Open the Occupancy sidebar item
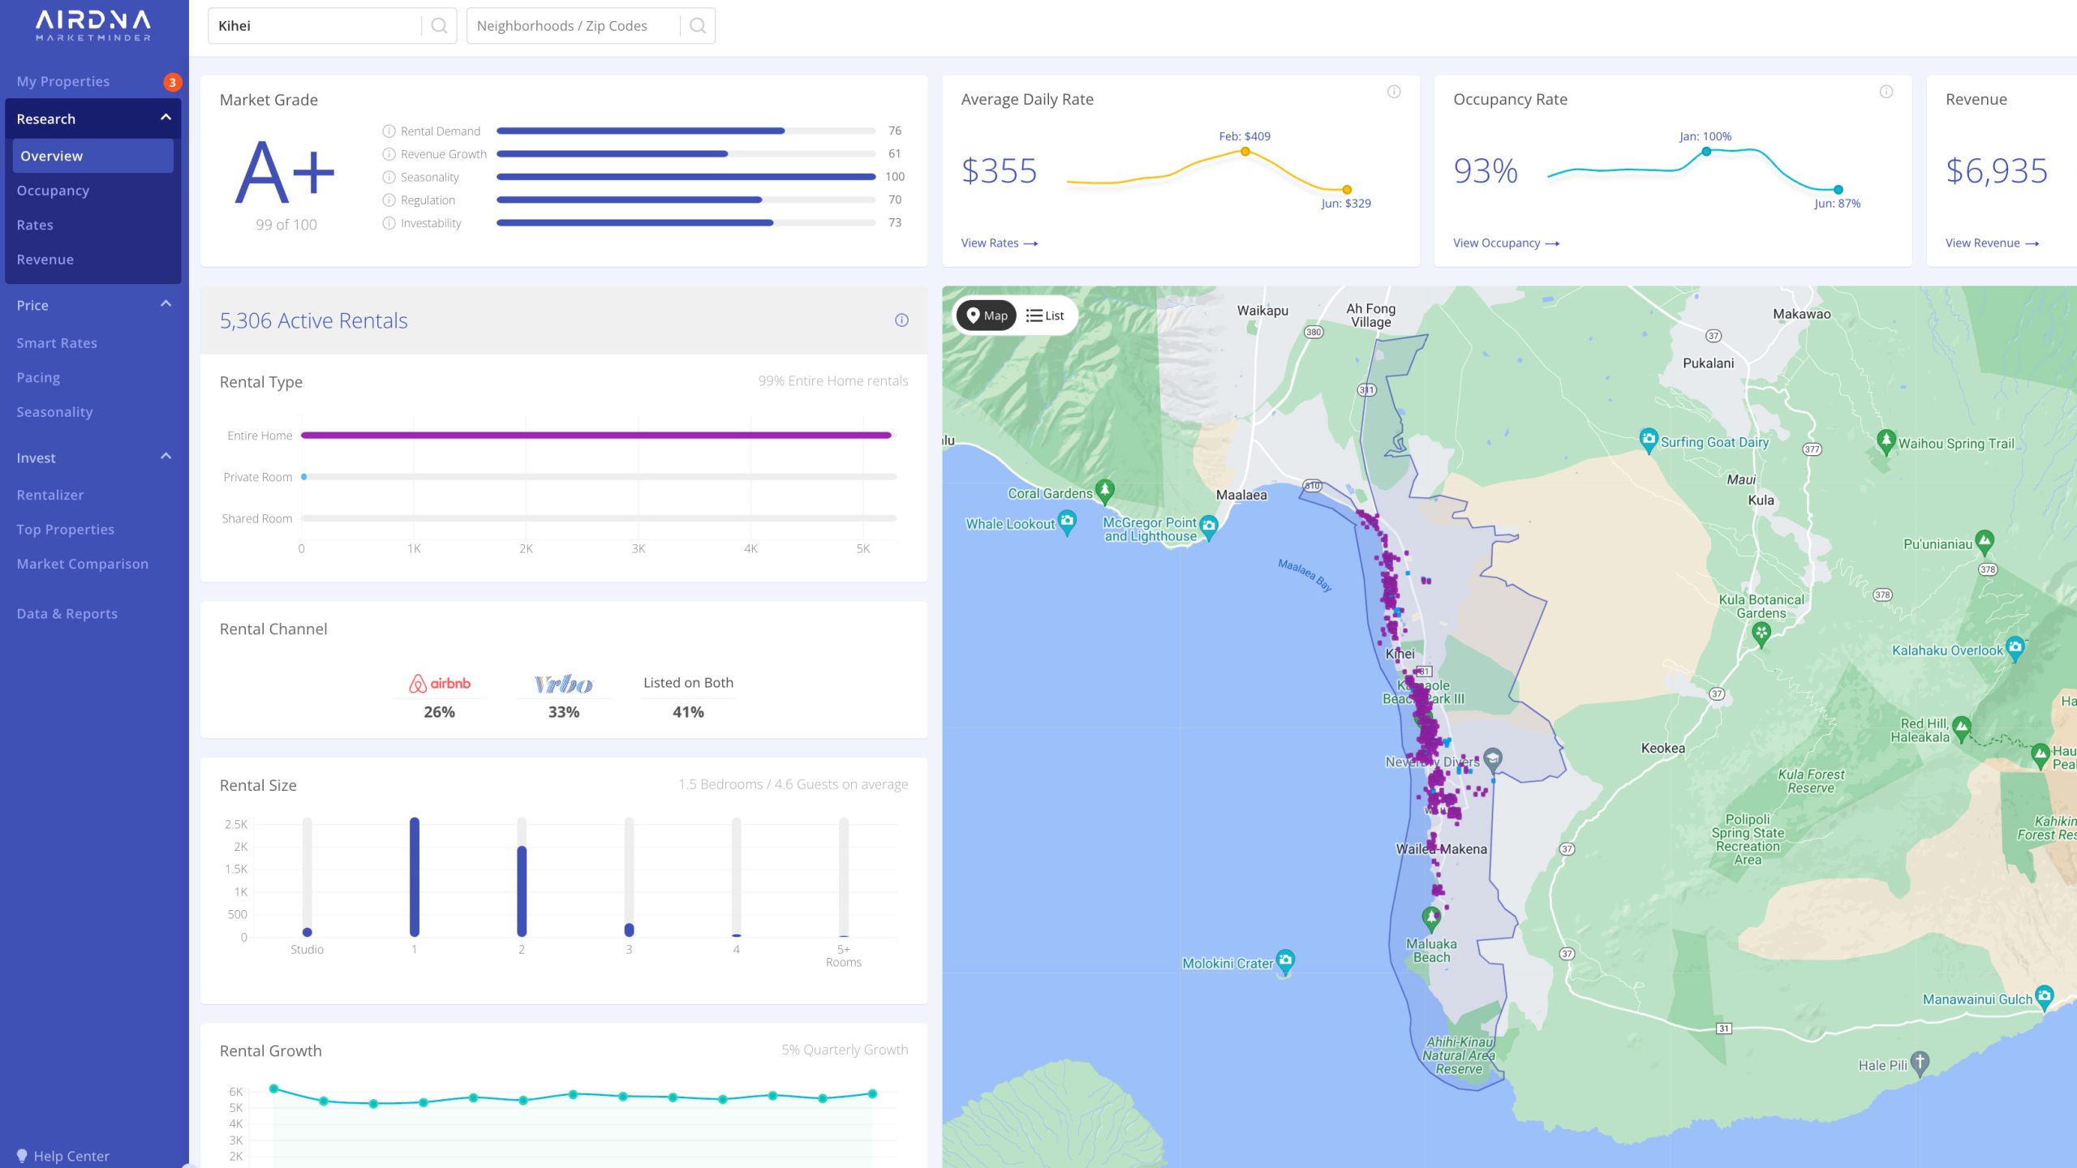The image size is (2077, 1168). (x=53, y=191)
